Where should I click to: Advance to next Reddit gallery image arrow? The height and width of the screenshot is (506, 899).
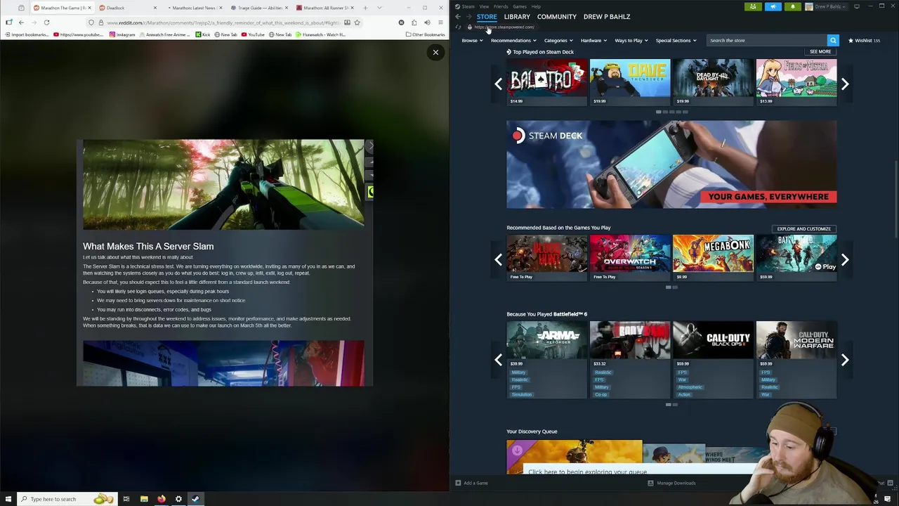click(x=369, y=145)
